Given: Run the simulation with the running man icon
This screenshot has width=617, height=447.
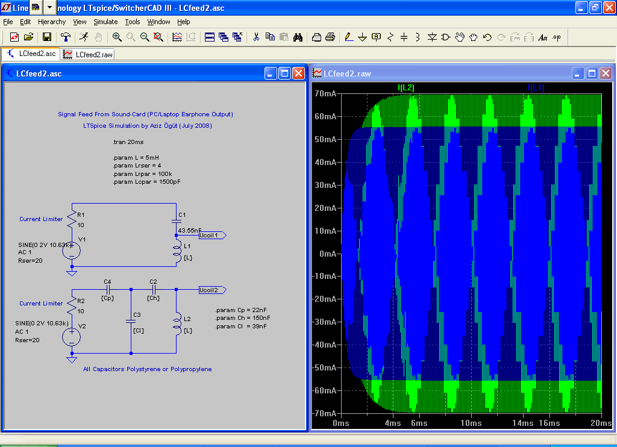Looking at the screenshot, I should coord(83,37).
